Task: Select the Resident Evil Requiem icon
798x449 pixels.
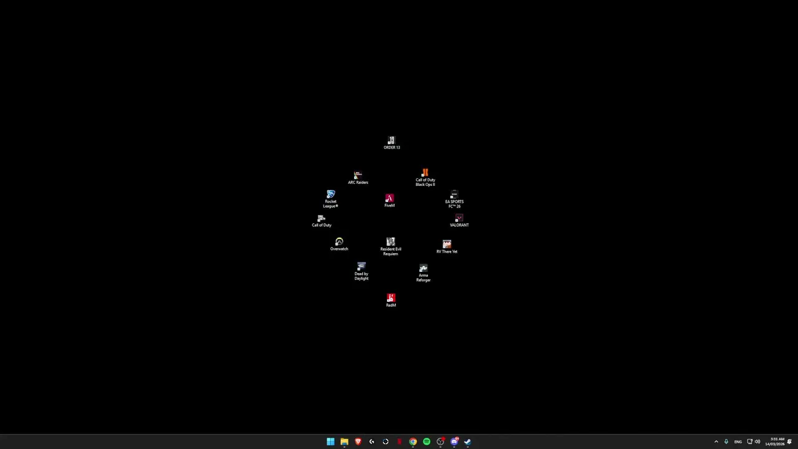Action: 391,246
